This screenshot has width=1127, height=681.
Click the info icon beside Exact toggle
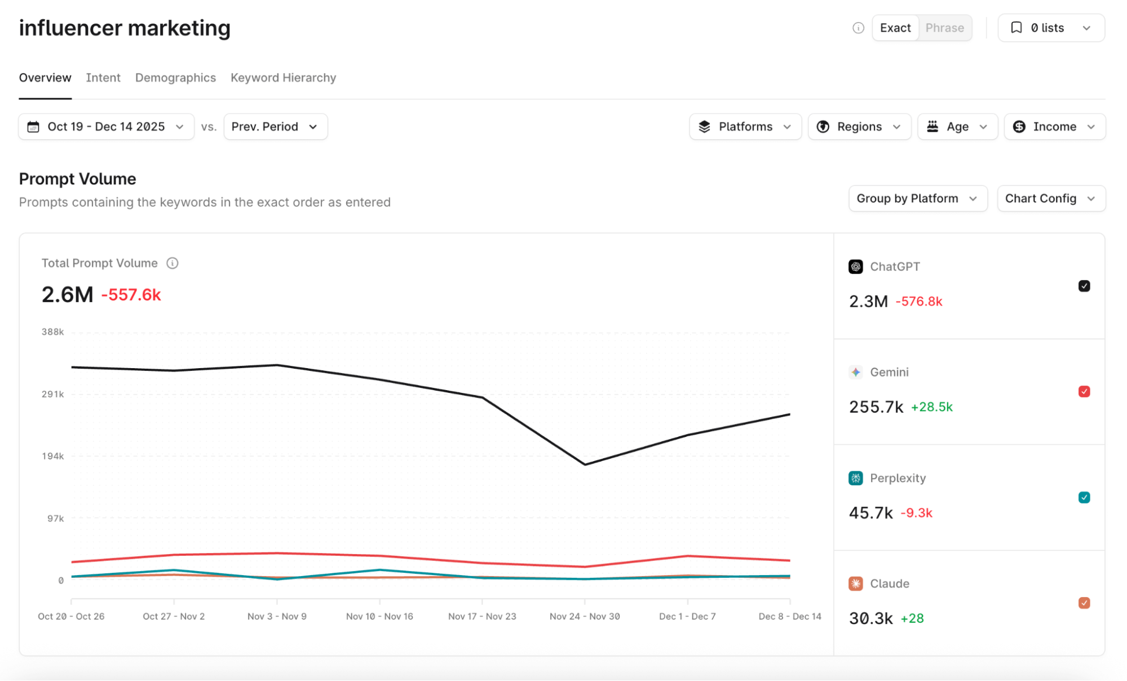coord(858,28)
